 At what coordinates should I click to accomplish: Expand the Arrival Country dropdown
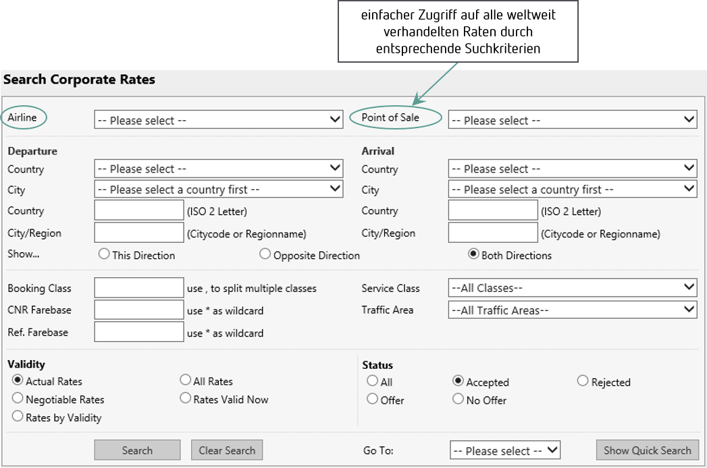(x=572, y=169)
